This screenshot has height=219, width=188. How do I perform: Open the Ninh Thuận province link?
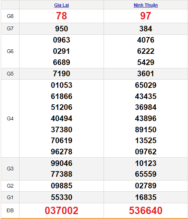pos(146,5)
